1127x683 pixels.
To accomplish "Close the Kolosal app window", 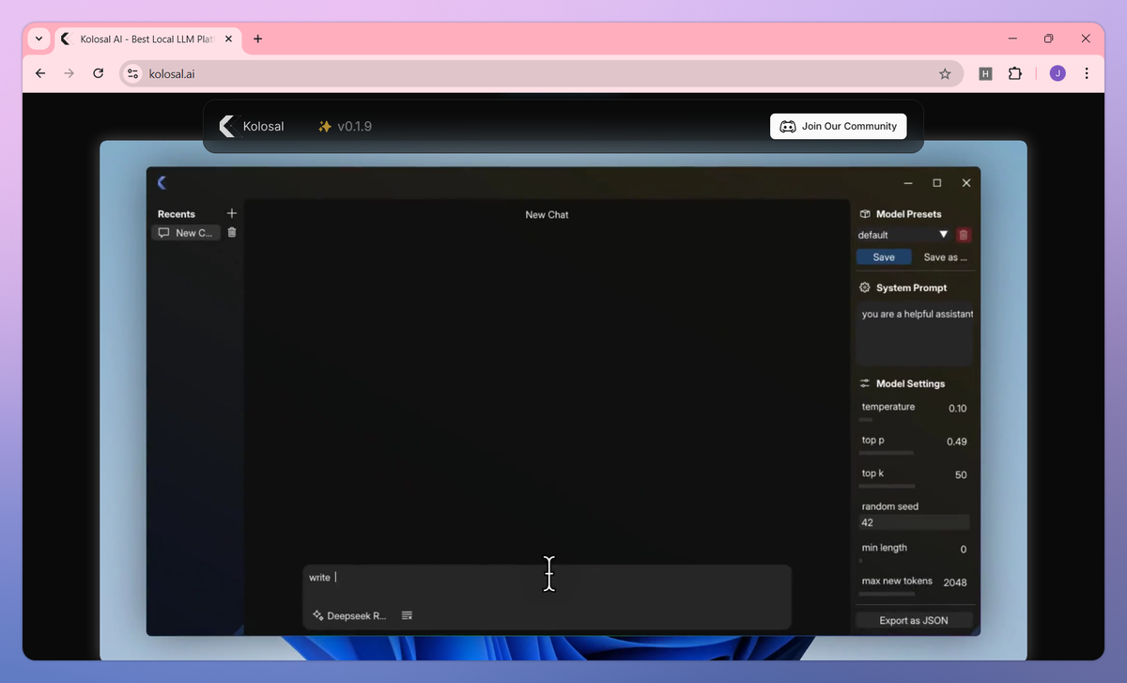I will [x=966, y=183].
